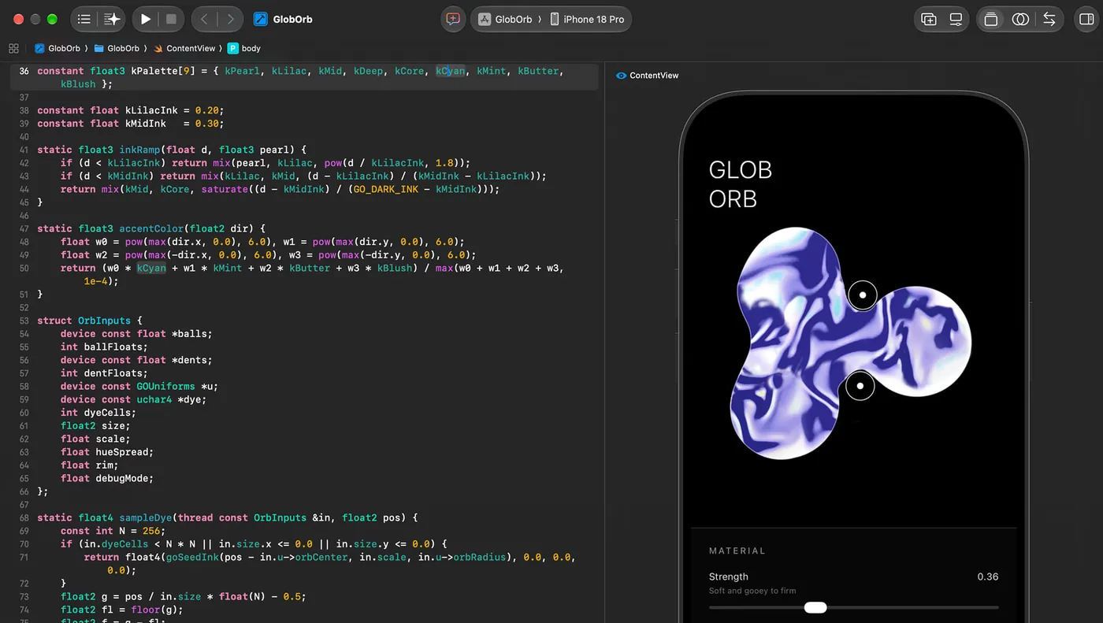
Task: Open the related items grid menu
Action: click(13, 48)
